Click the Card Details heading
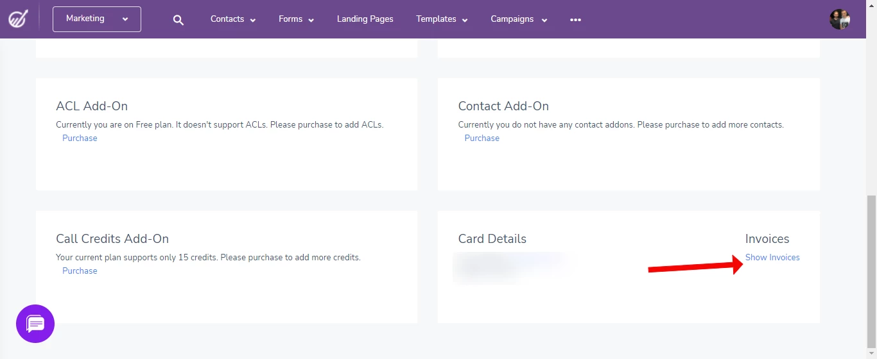This screenshot has height=359, width=877. pos(492,239)
